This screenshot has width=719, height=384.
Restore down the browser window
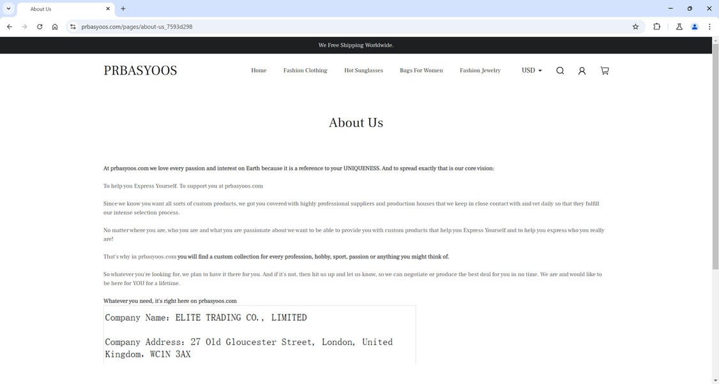(690, 9)
